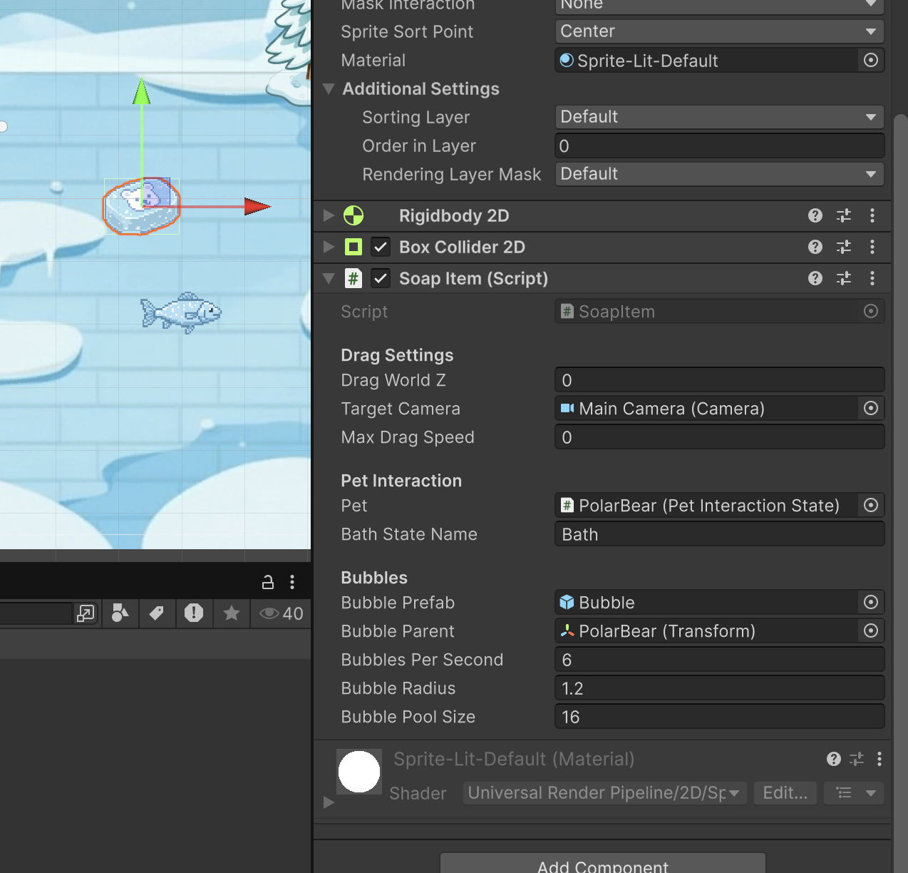
Task: Toggle hidden packages visibility eye 40
Action: click(x=281, y=613)
